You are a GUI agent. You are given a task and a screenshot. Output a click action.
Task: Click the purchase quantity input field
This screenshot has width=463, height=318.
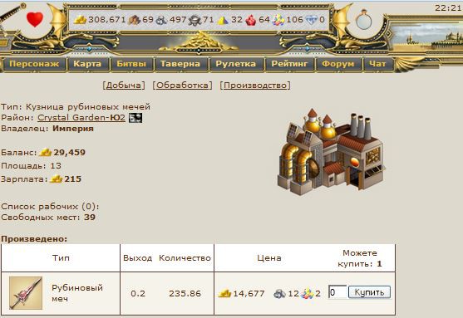pos(337,292)
